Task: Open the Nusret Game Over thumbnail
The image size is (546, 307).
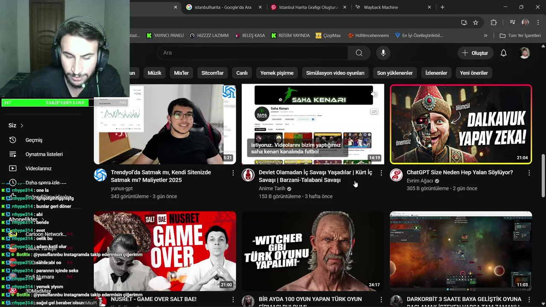Action: pyautogui.click(x=165, y=251)
